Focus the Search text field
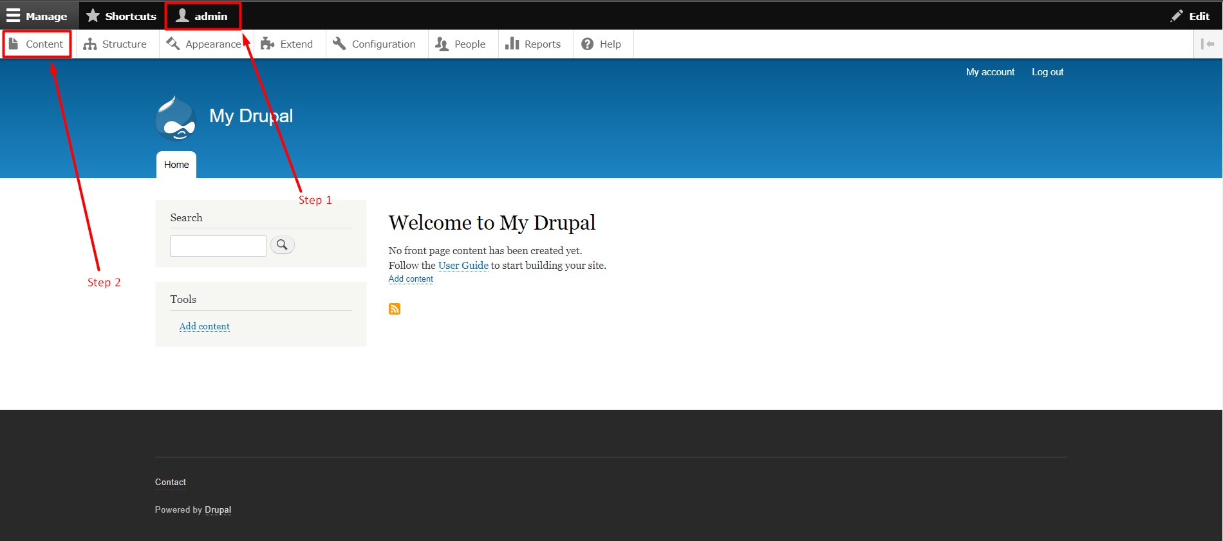This screenshot has width=1223, height=541. tap(218, 246)
